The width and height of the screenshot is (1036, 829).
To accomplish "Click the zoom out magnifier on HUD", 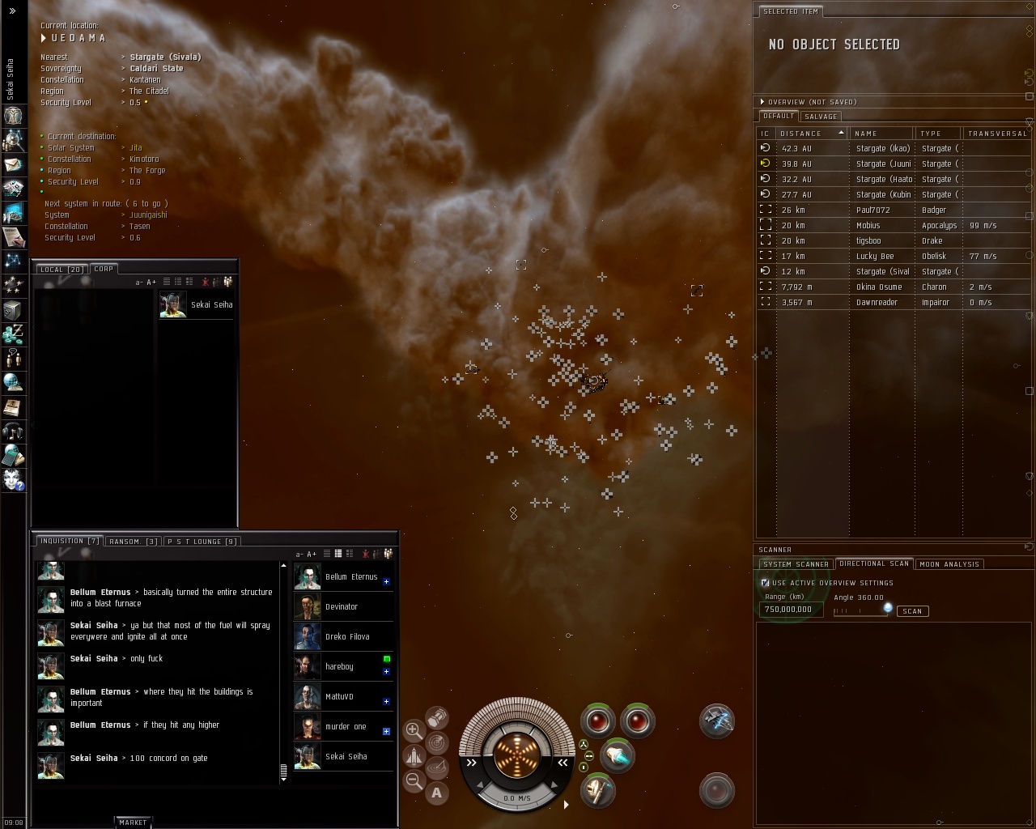I will pos(414,781).
